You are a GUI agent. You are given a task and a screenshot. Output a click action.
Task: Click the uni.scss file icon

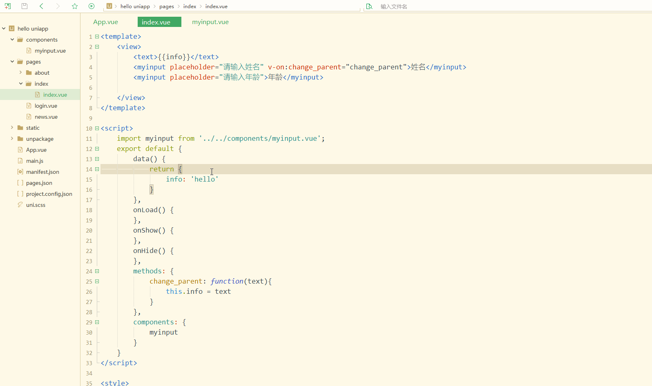coord(20,205)
